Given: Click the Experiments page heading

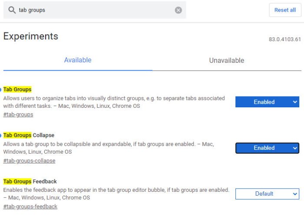Looking at the screenshot, I should click(x=31, y=36).
